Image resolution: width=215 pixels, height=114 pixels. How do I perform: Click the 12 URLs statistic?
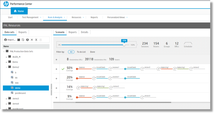(x=177, y=45)
